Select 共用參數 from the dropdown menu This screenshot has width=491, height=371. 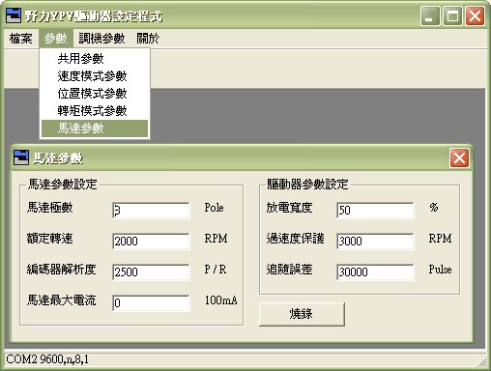(x=95, y=59)
